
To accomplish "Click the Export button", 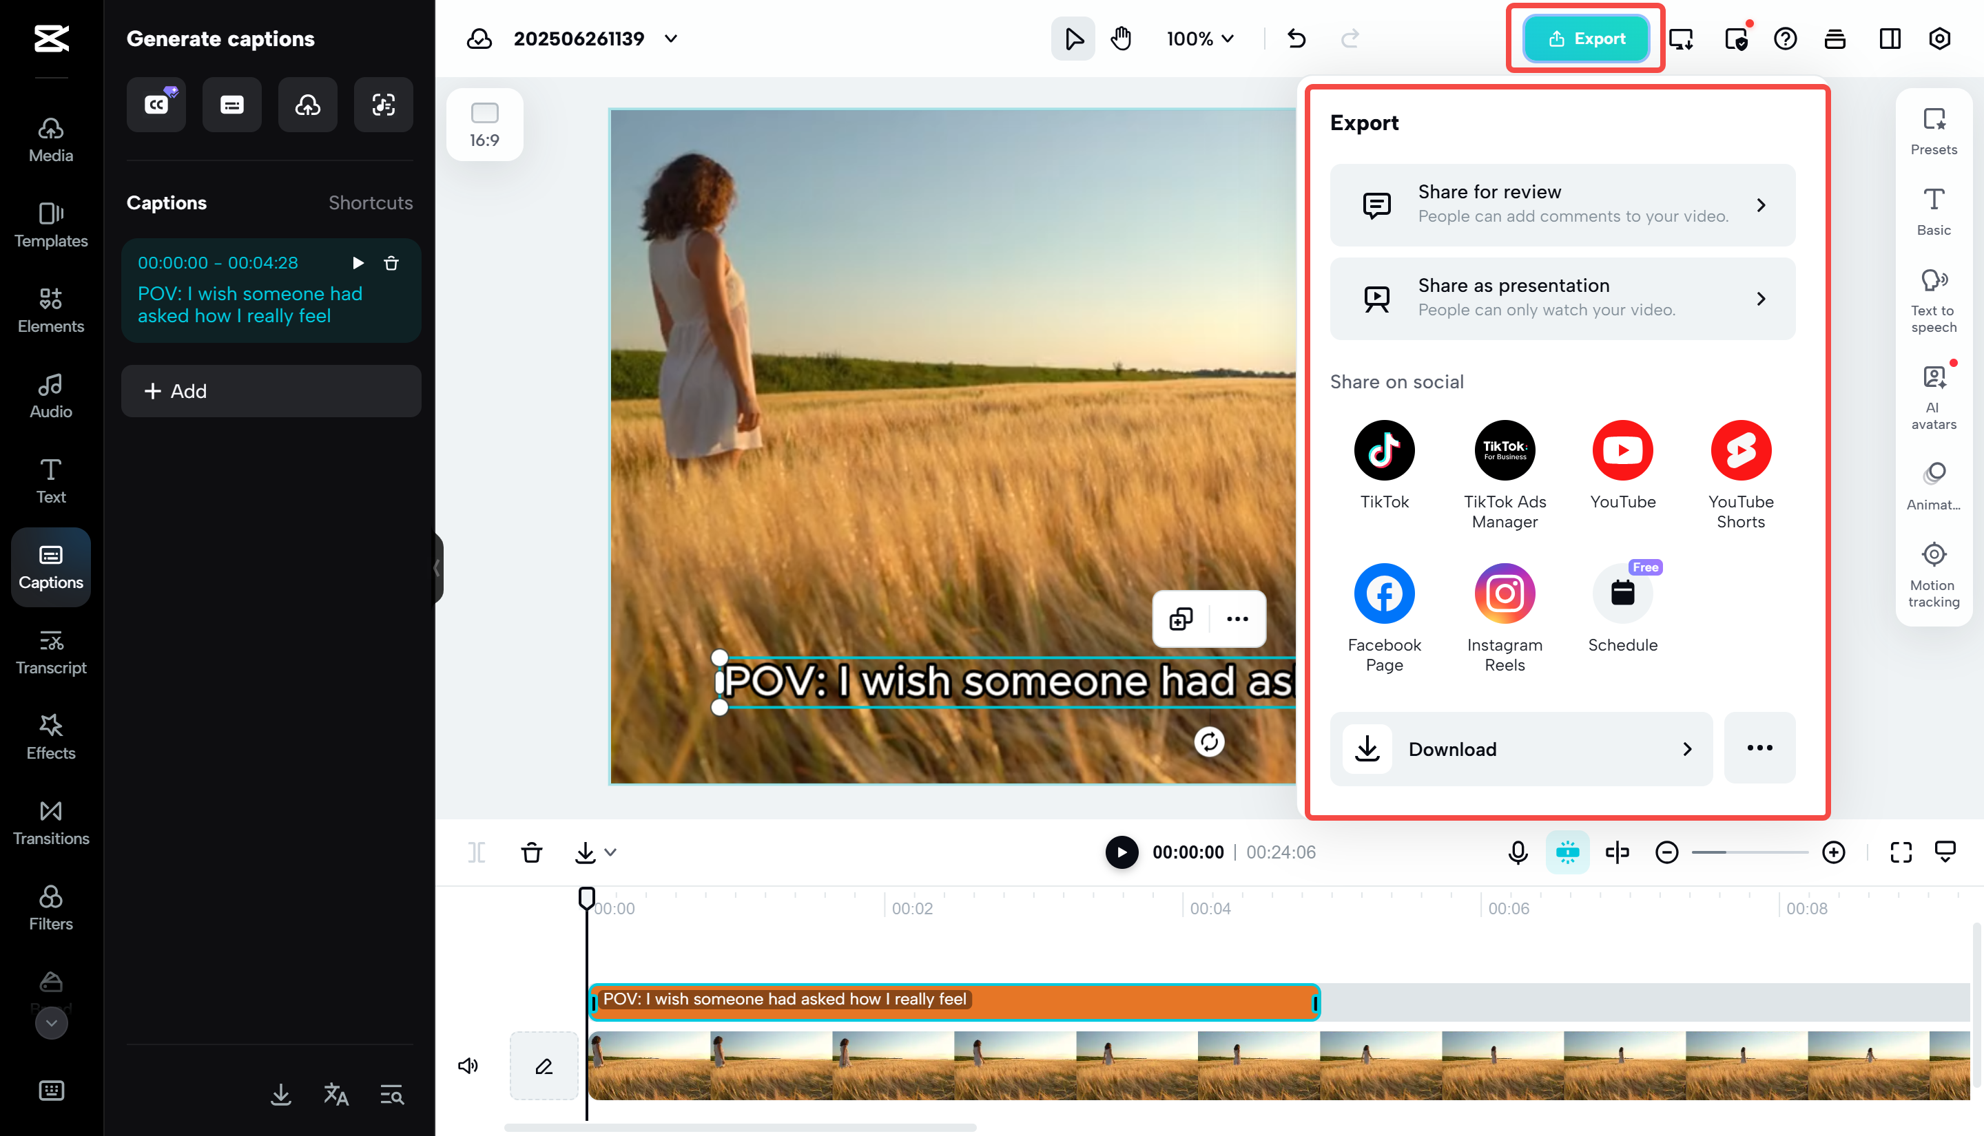I will 1587,39.
